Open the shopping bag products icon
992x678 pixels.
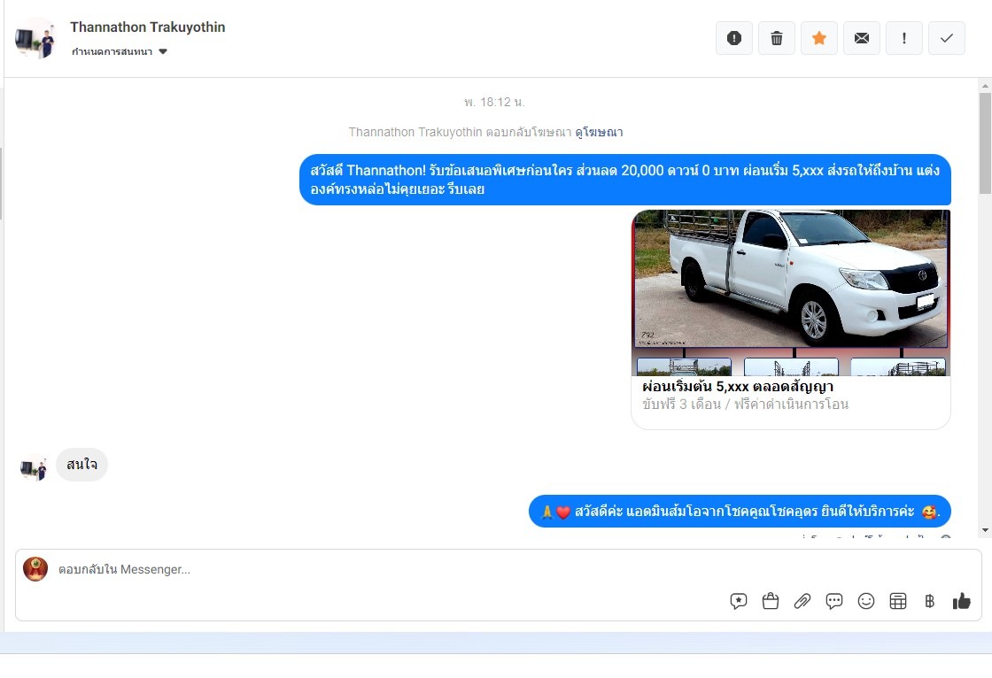coord(771,602)
